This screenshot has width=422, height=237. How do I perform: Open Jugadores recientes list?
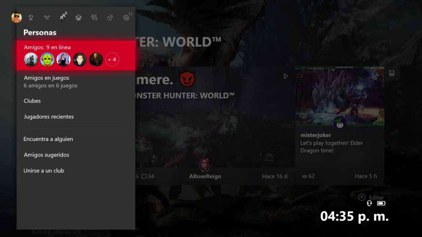[49, 117]
